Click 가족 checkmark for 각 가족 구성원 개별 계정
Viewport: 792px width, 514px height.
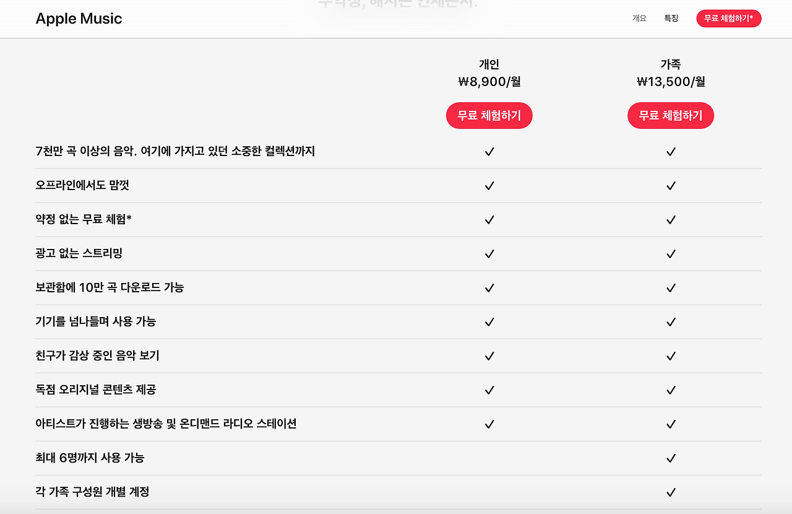[671, 492]
